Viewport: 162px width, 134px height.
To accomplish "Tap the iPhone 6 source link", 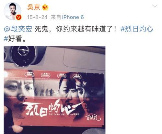I will click(73, 17).
